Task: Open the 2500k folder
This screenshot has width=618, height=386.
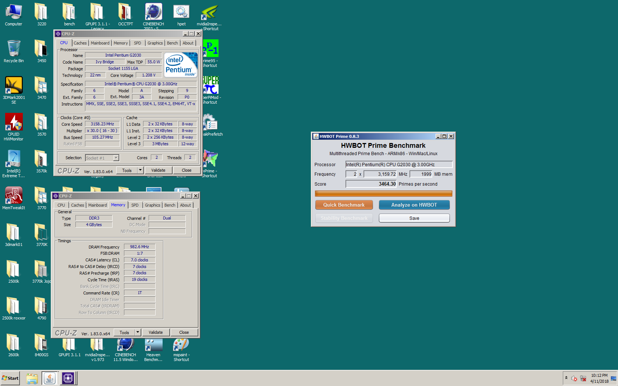Action: click(14, 271)
